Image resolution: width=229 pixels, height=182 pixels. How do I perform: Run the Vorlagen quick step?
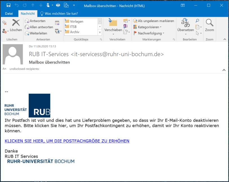pos(81,21)
